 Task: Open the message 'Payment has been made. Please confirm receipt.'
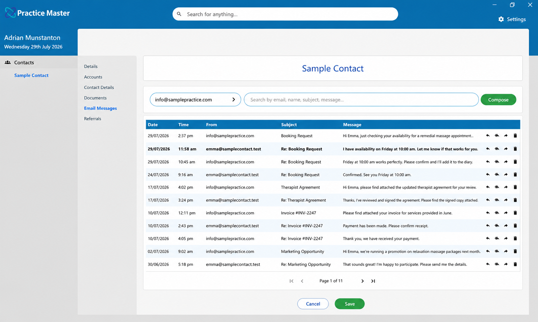point(386,226)
